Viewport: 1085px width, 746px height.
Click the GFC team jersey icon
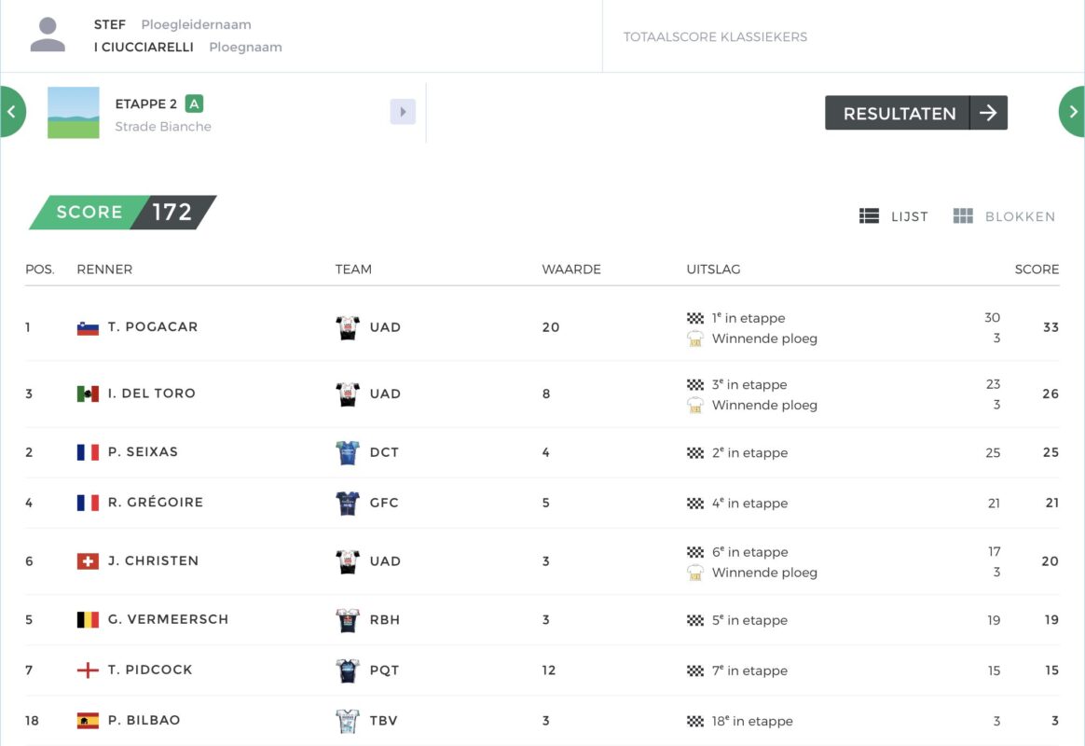pyautogui.click(x=348, y=504)
